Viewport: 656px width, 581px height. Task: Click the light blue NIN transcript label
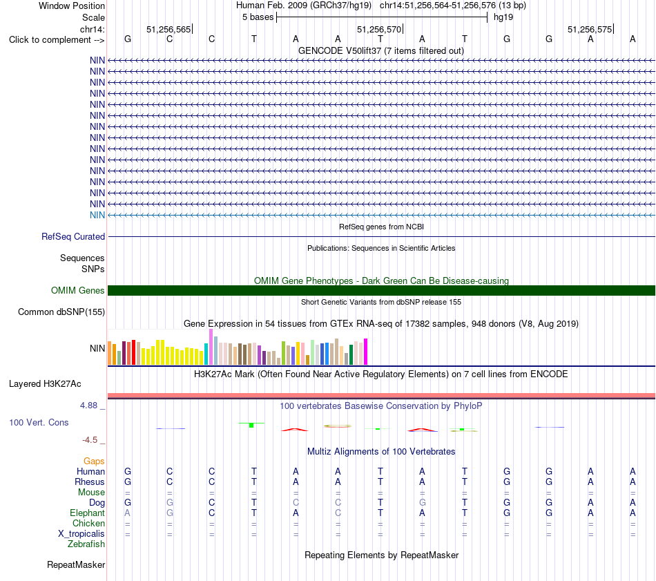tap(97, 215)
